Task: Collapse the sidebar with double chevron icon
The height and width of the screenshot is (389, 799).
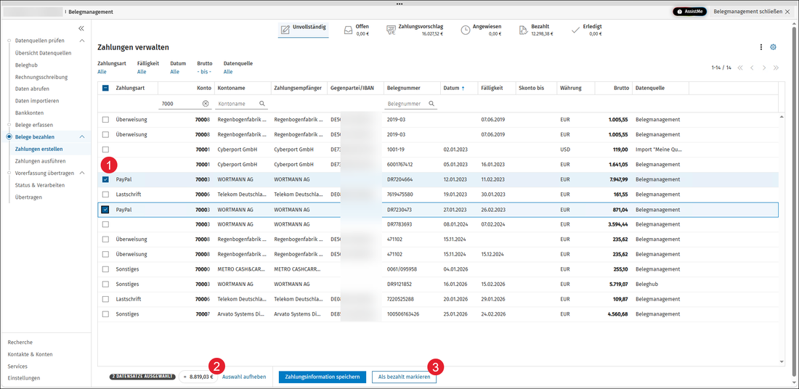Action: [81, 28]
